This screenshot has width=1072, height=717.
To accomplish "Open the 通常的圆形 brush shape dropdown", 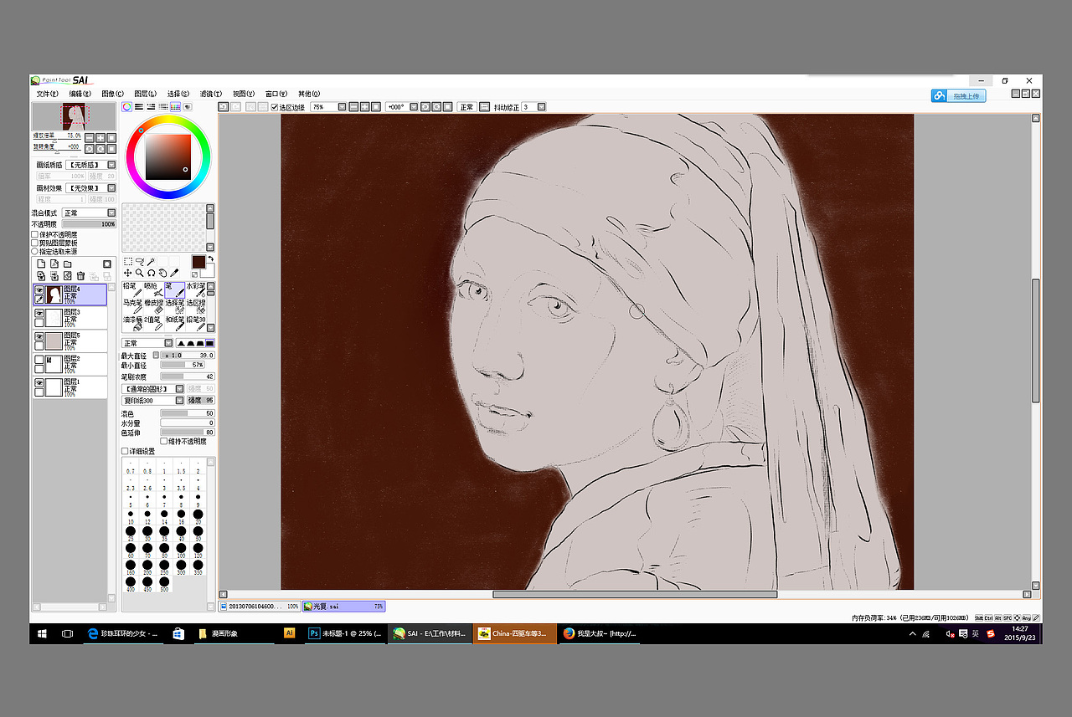I will click(152, 389).
